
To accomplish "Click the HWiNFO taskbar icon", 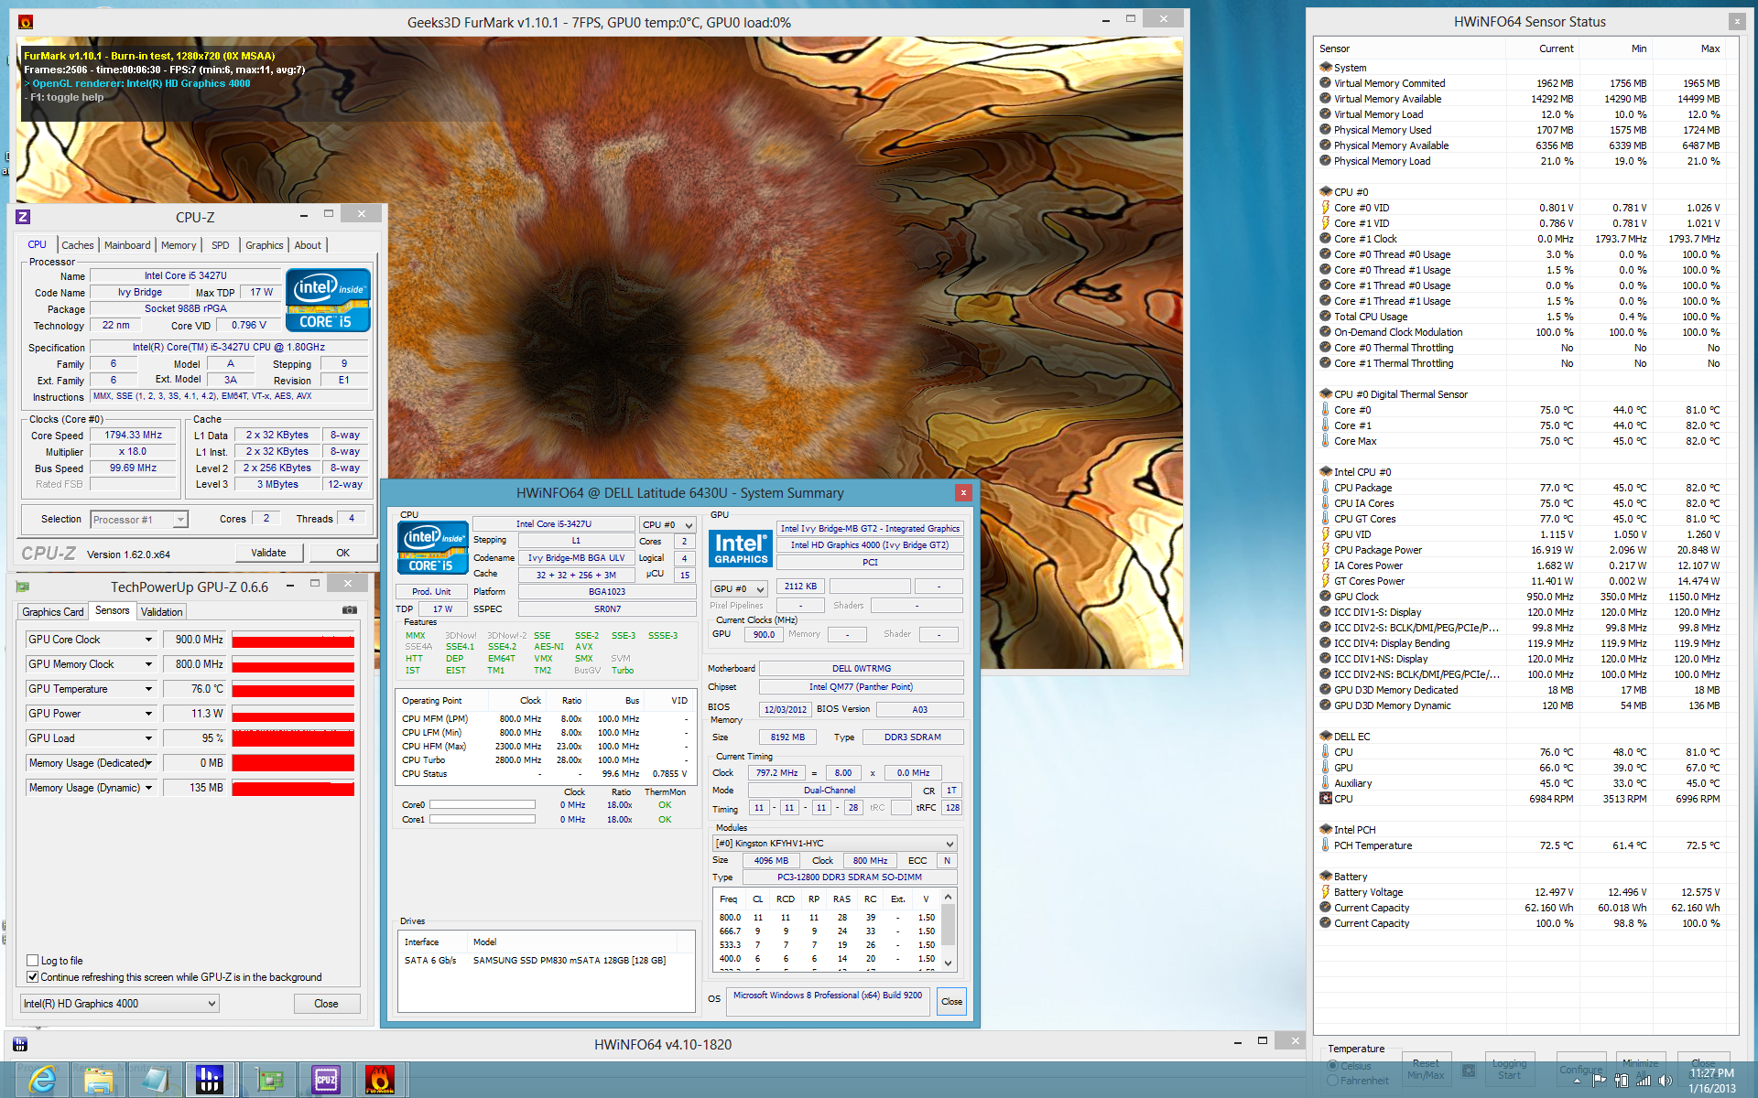I will 210,1080.
